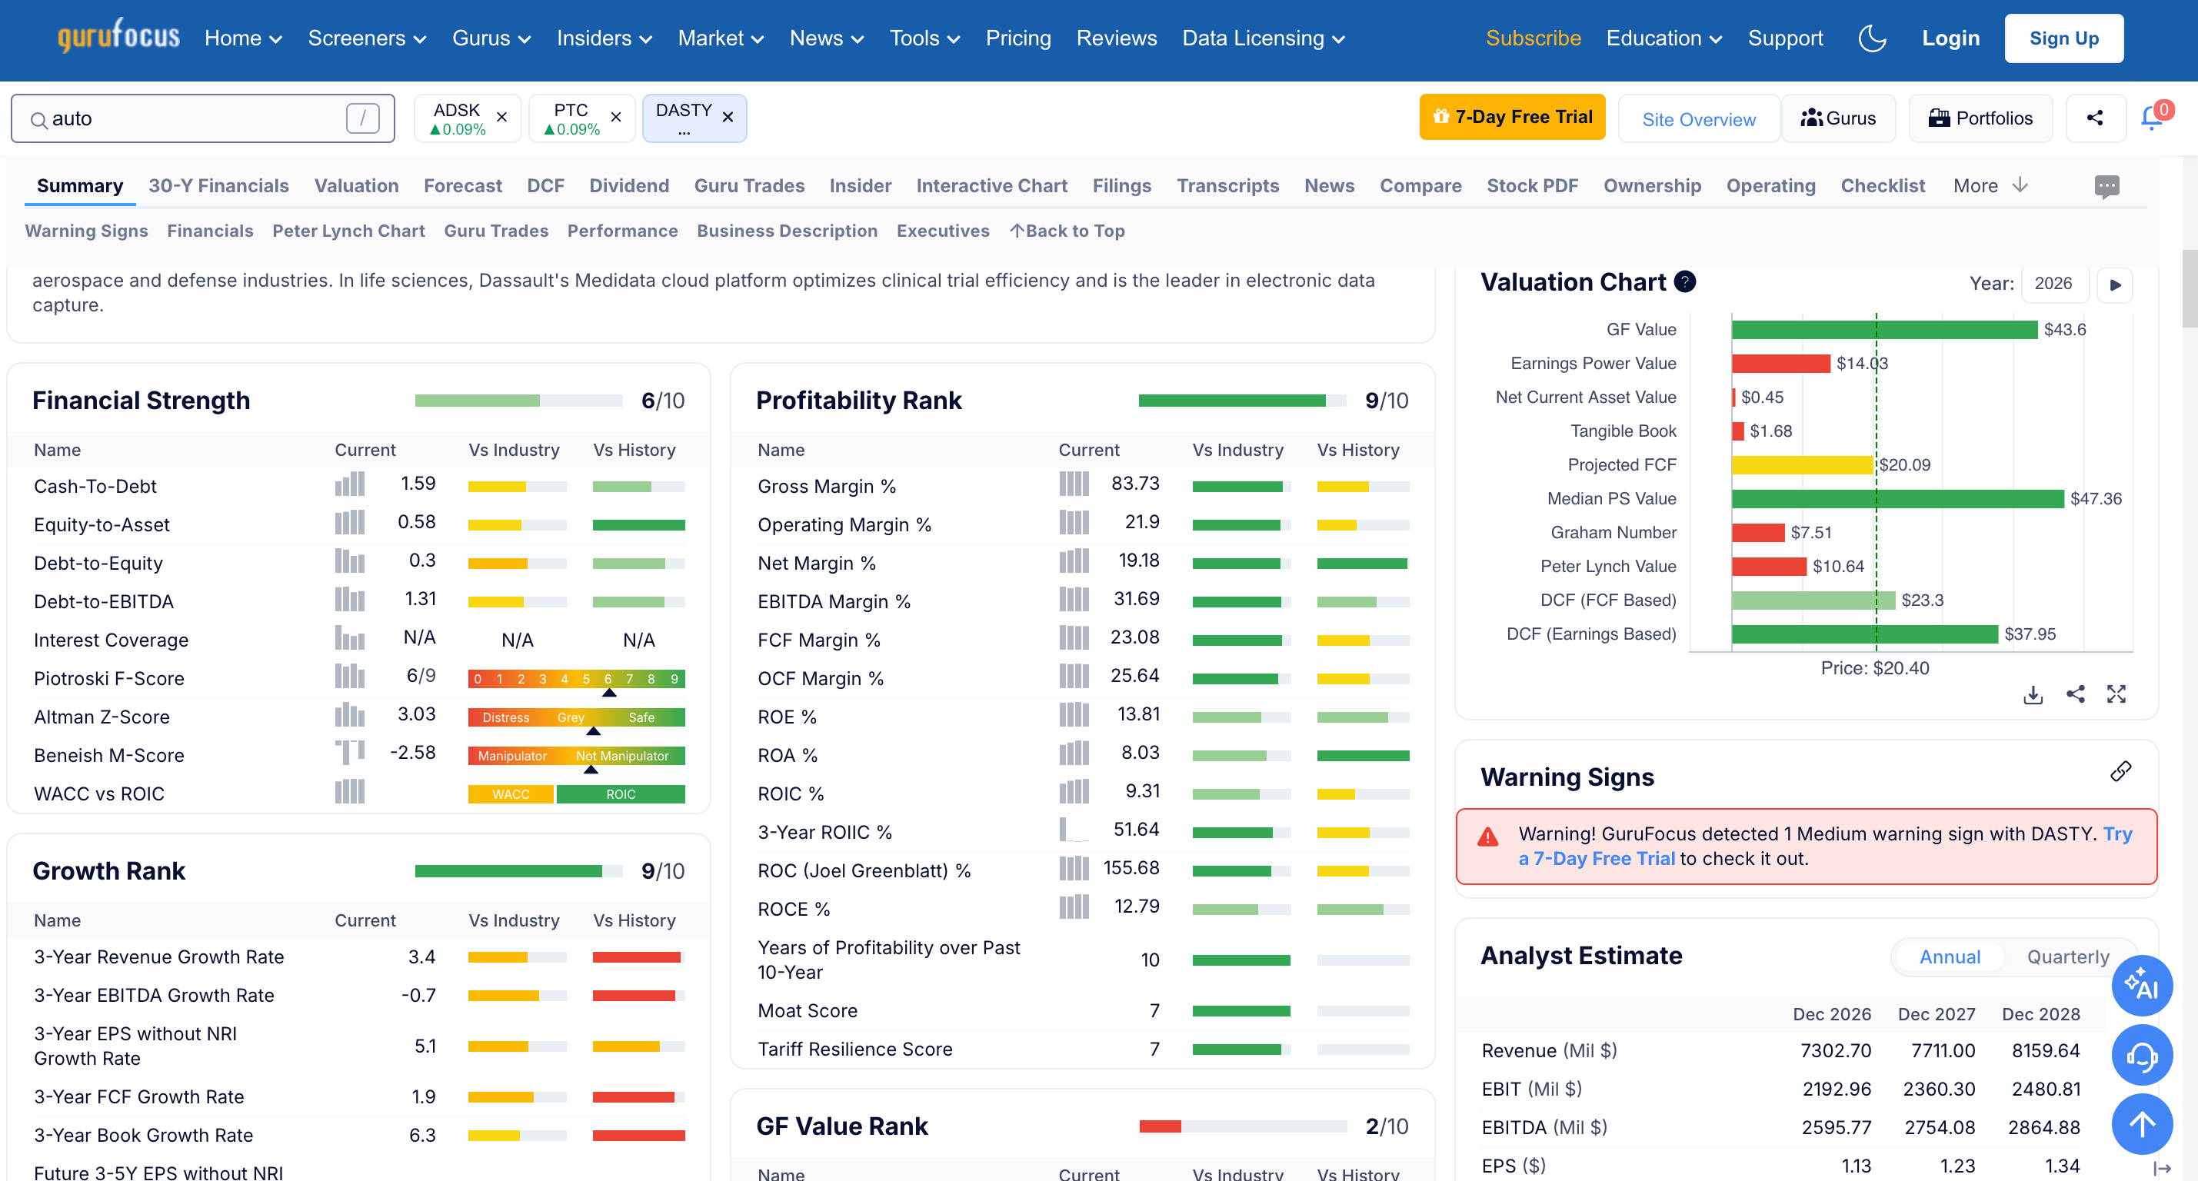Image resolution: width=2198 pixels, height=1181 pixels.
Task: Expand Valuation Chart to fullscreen
Action: [2116, 694]
